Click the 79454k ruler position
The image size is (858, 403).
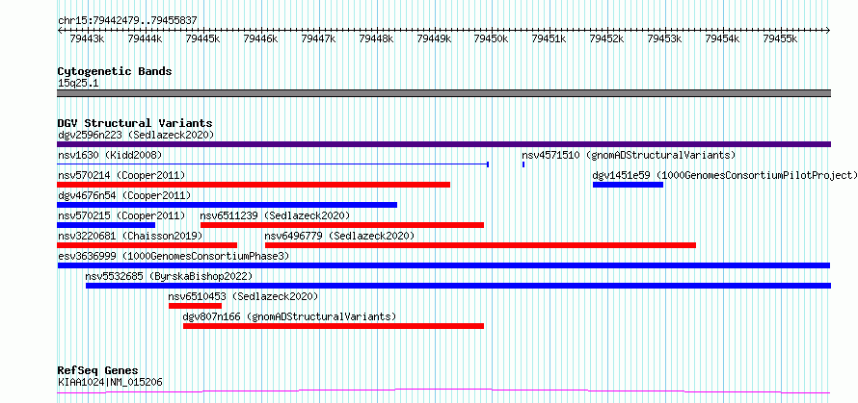coord(722,38)
